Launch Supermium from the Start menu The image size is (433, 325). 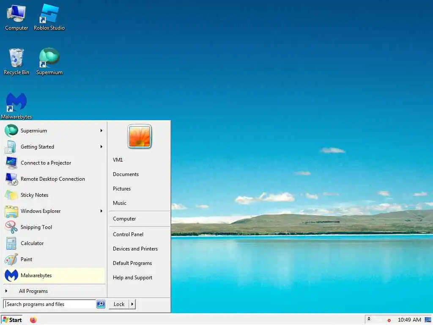pyautogui.click(x=55, y=131)
